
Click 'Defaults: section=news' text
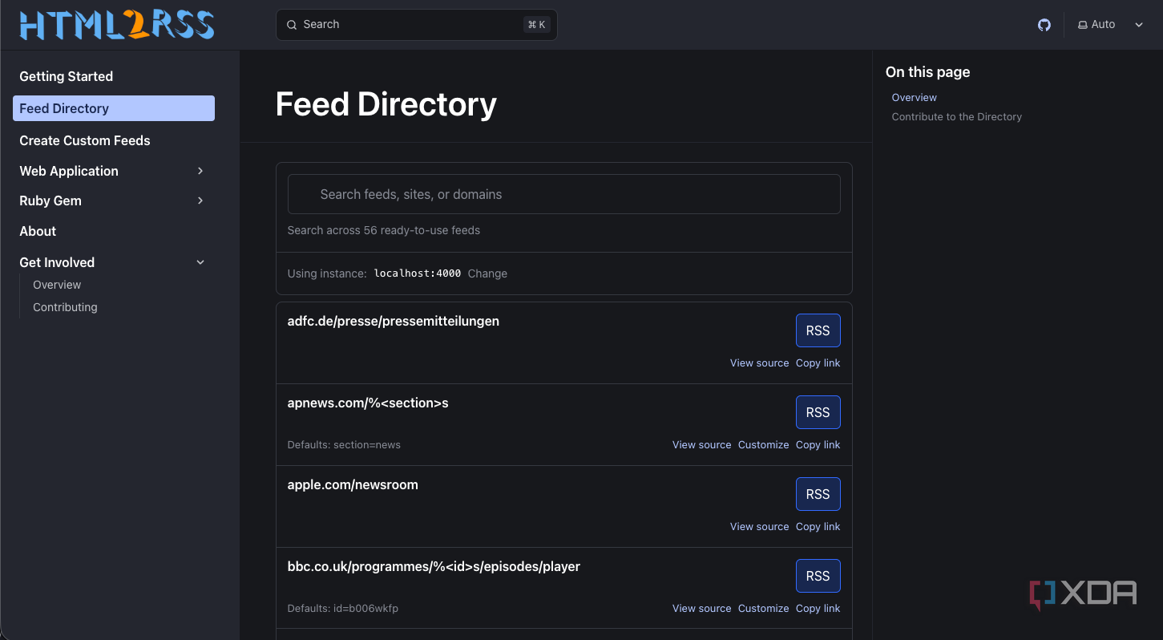pyautogui.click(x=344, y=445)
